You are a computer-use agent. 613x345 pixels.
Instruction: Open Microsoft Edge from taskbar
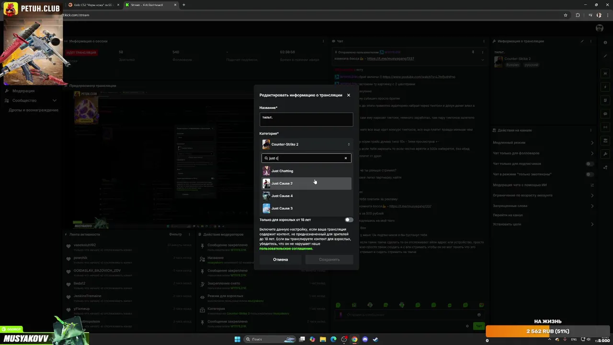coord(333,339)
